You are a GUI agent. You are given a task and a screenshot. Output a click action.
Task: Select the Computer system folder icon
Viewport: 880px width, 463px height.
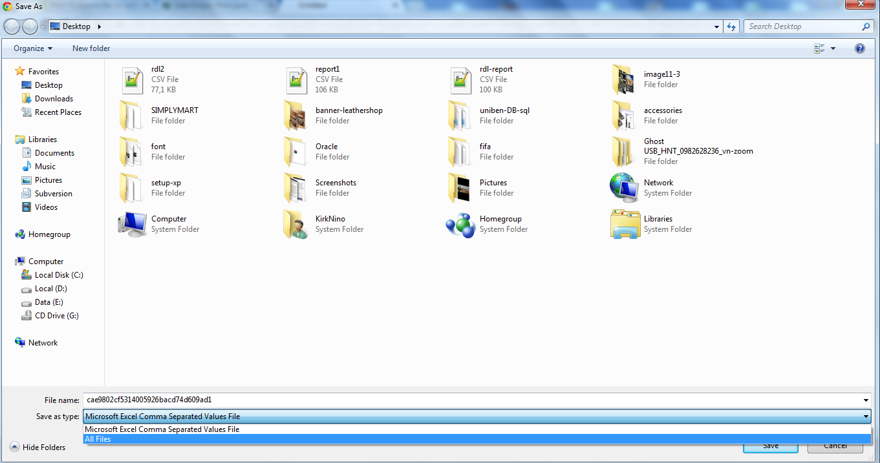(132, 224)
